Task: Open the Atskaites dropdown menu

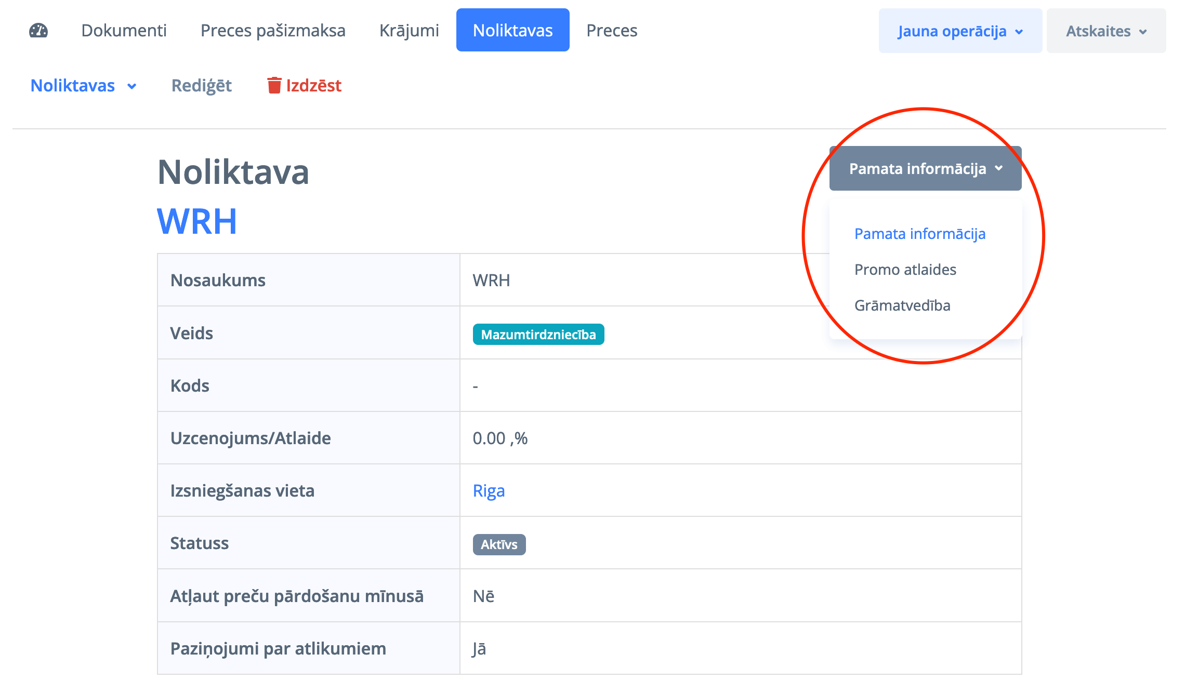Action: [x=1105, y=31]
